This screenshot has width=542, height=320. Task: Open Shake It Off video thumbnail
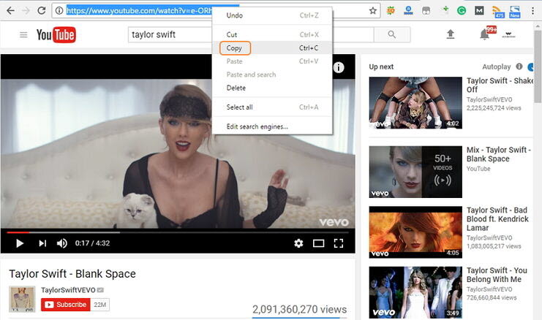[415, 102]
